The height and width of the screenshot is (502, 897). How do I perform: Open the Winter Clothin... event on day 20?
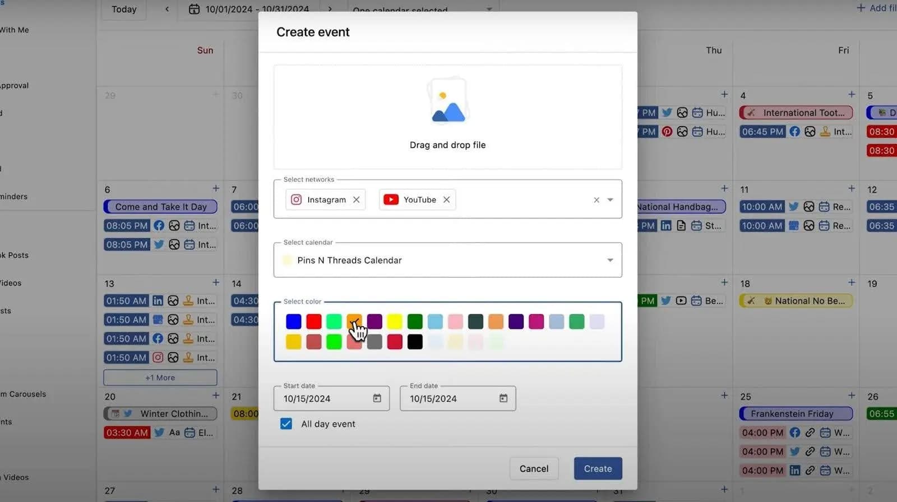coord(160,413)
